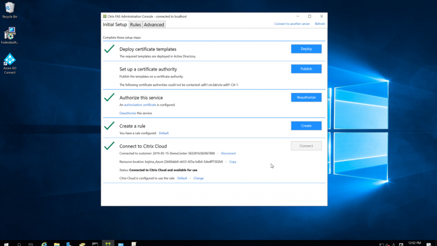This screenshot has width=437, height=246.
Task: Copy the resource location ID
Action: click(x=232, y=162)
